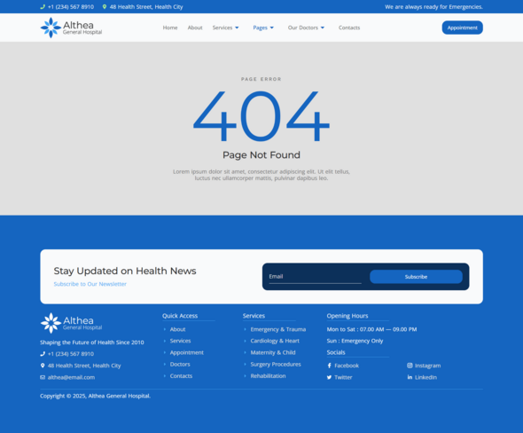Click the arrow bullet beside footer About
523x433 pixels.
(x=165, y=329)
